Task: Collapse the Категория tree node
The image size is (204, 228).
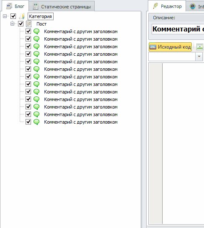Action: pos(5,16)
